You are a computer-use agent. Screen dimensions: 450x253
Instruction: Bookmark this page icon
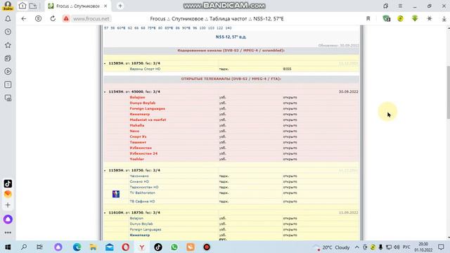368,19
